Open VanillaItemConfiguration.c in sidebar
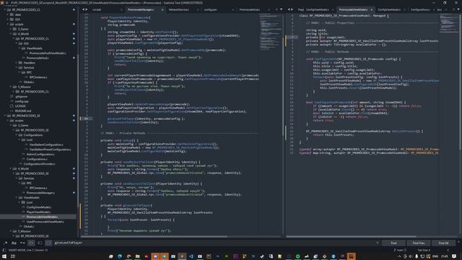This screenshot has width=462, height=260. tap(46, 144)
